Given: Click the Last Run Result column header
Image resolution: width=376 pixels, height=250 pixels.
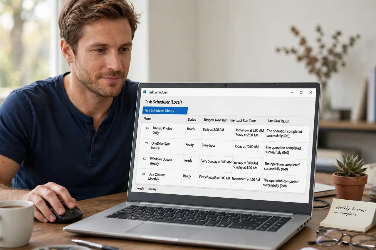Looking at the screenshot, I should tap(278, 121).
